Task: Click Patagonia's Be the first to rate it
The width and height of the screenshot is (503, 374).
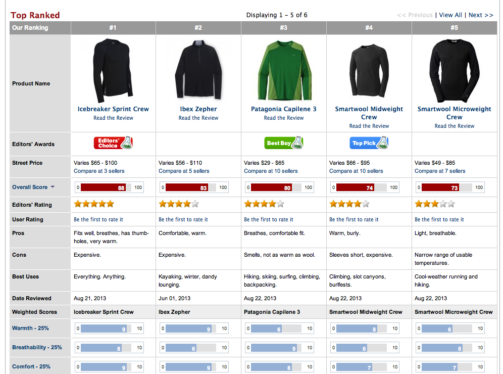Action: (269, 219)
